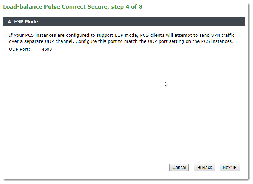Go to previous step with Back button
Screen dimensions: 253x184
[x=204, y=168]
